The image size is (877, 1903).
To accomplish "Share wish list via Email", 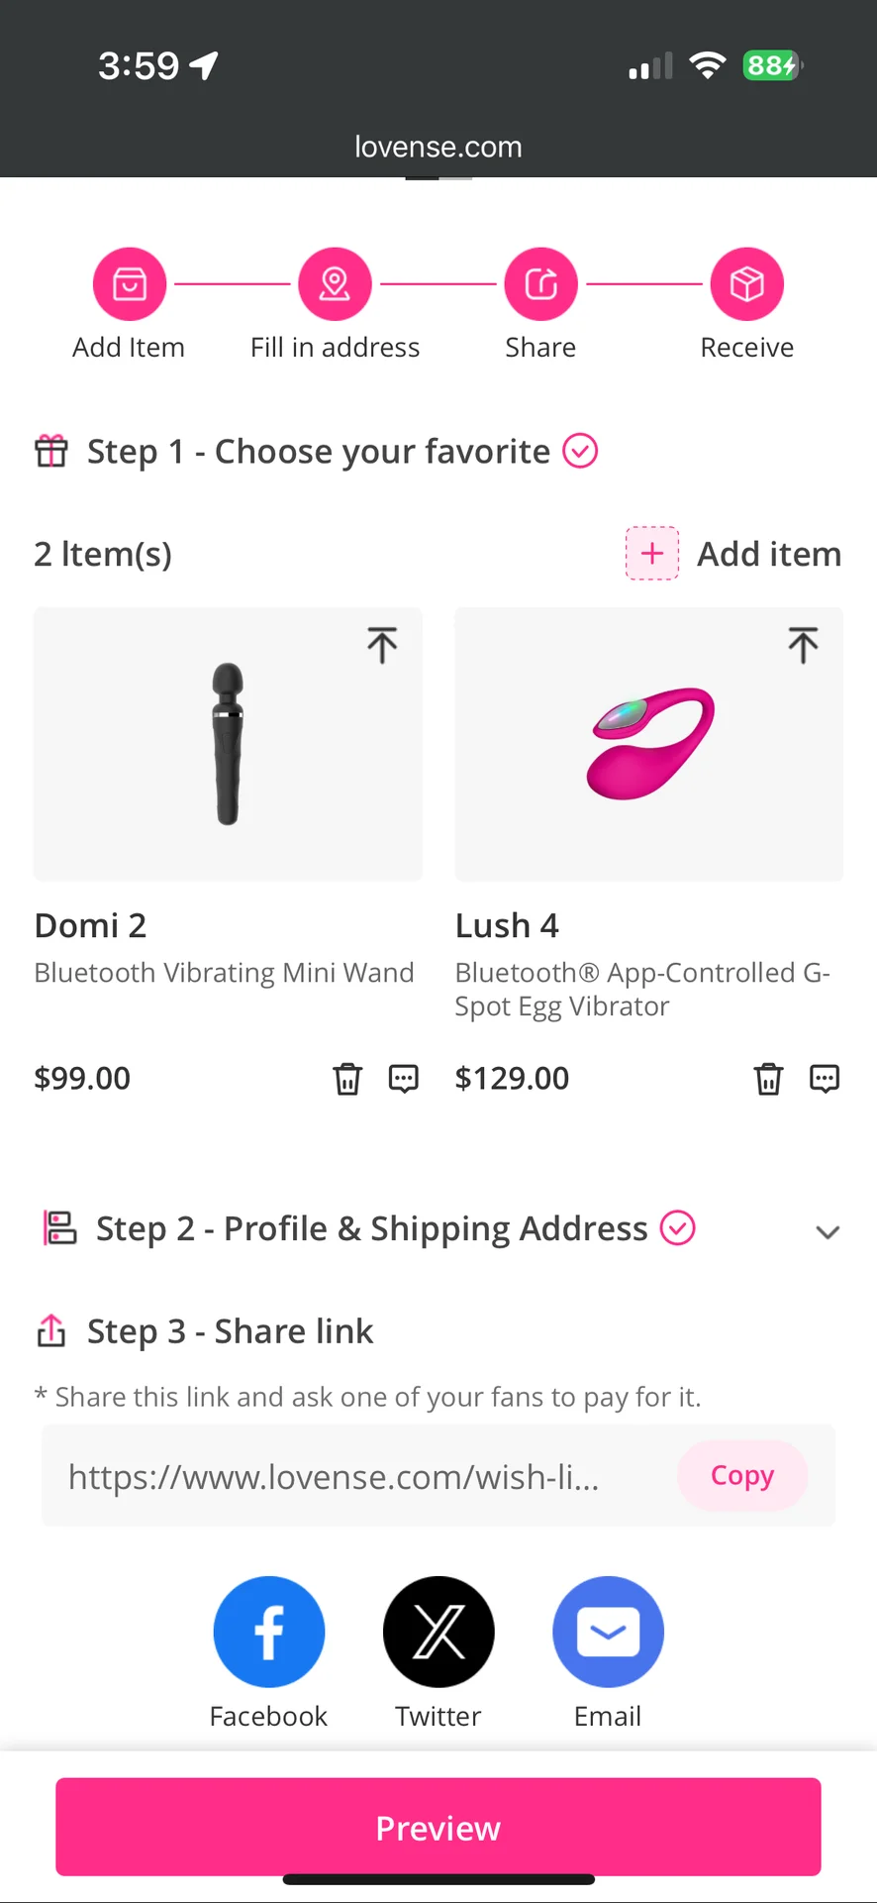I will 608,1632.
